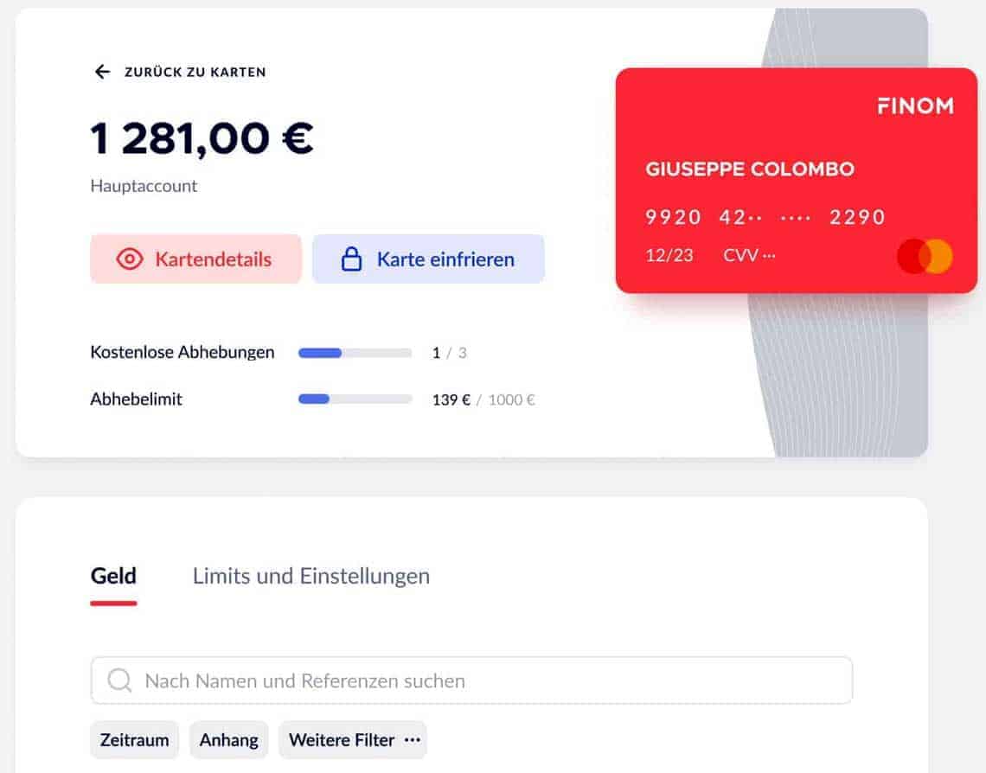
Task: Click the red Giuseppe Colombo card
Action: 796,181
